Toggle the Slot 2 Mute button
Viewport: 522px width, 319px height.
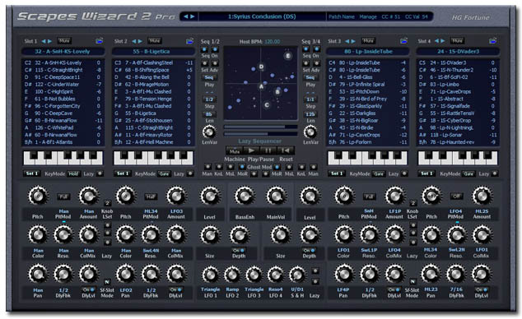(155, 41)
